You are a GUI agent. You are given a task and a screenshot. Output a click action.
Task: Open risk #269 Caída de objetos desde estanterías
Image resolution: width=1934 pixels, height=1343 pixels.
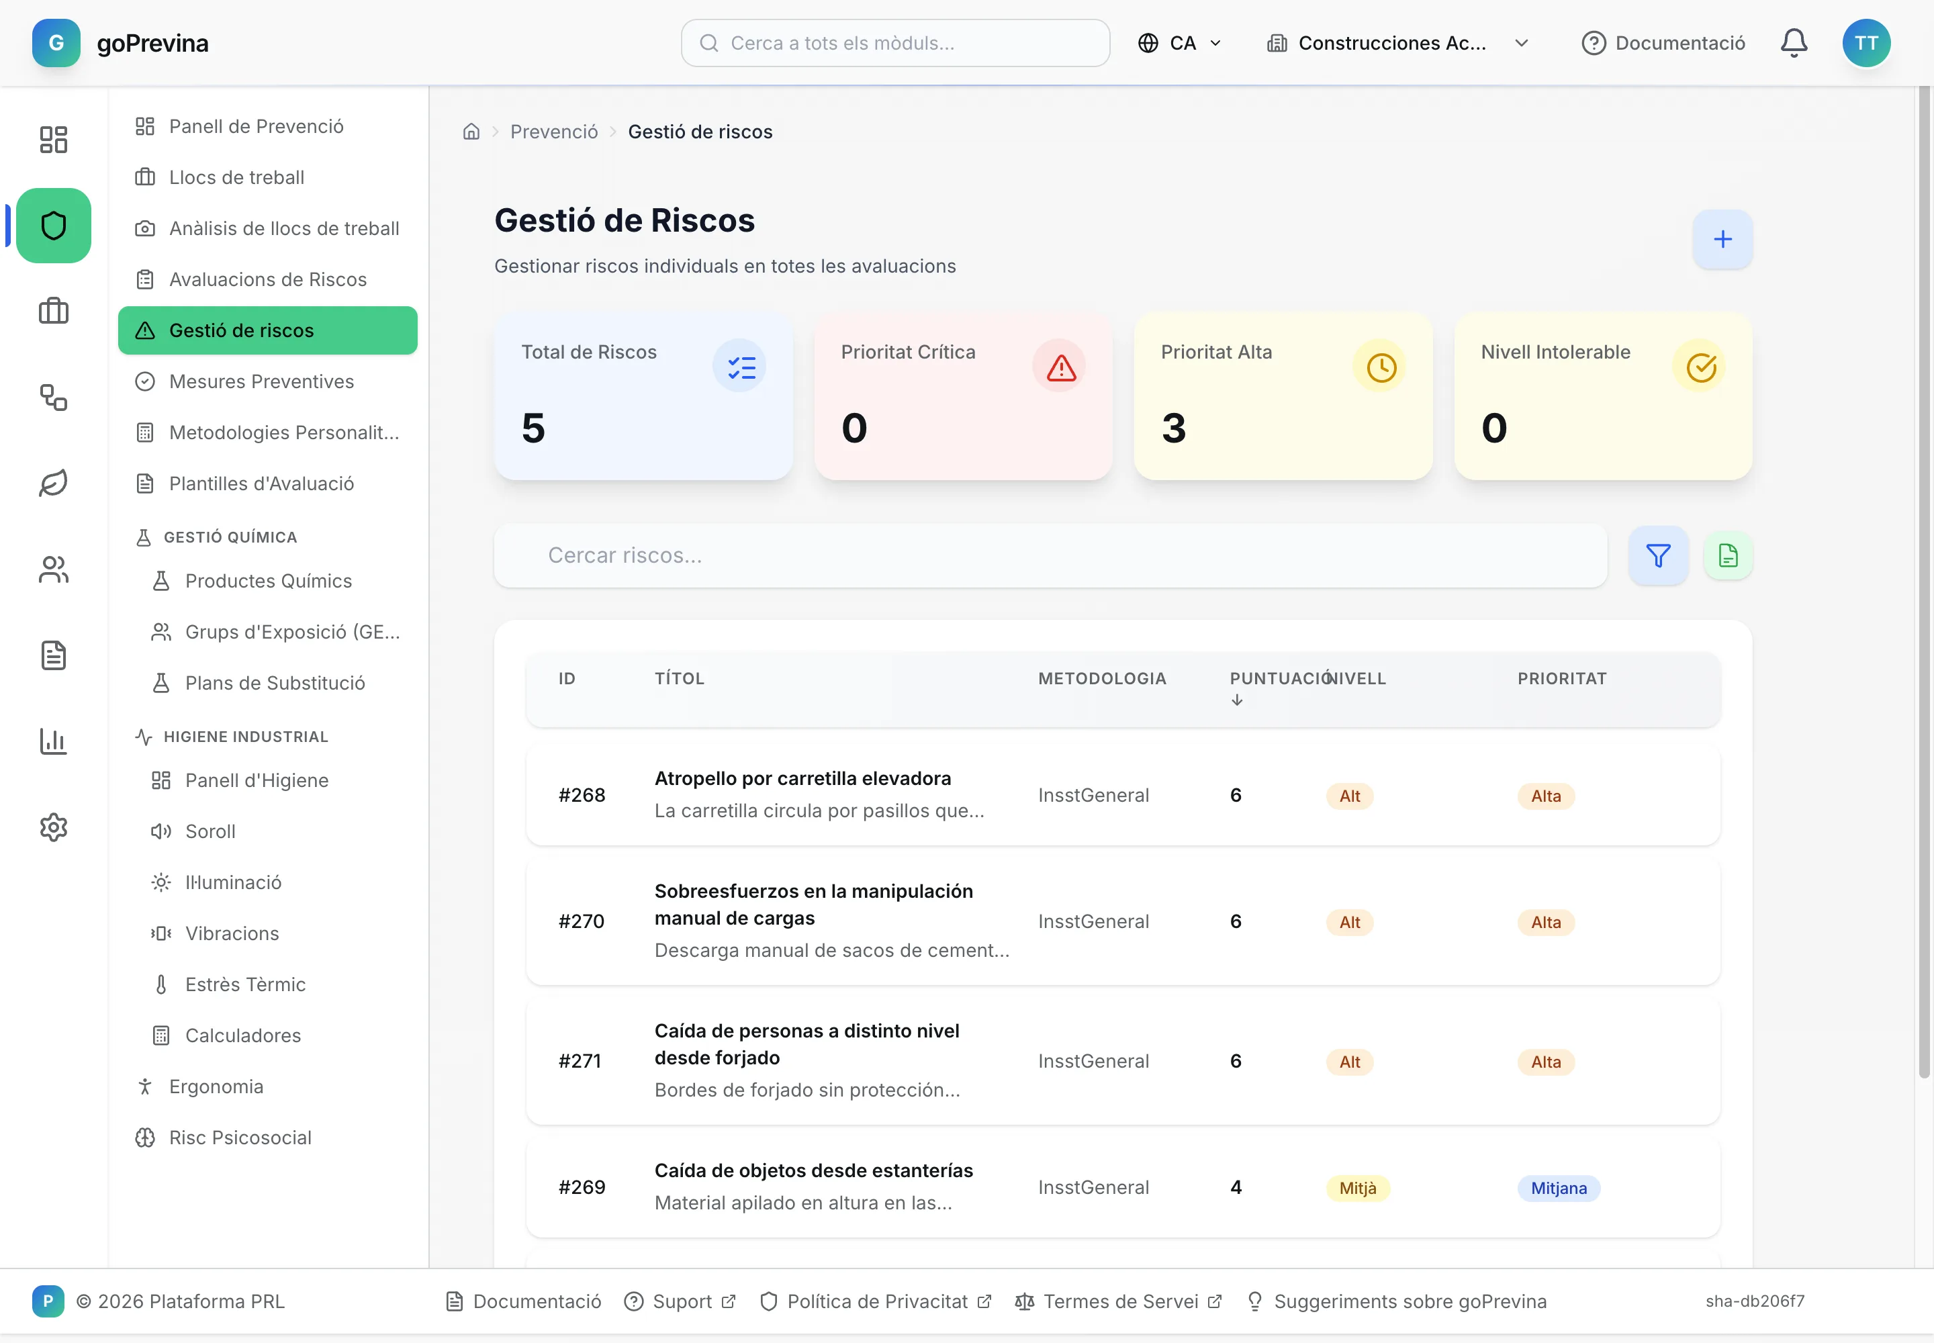(1122, 1187)
